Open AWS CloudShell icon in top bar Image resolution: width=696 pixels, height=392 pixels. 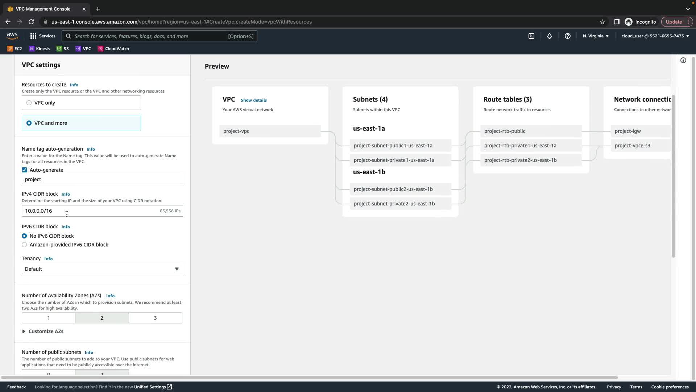[x=531, y=36]
